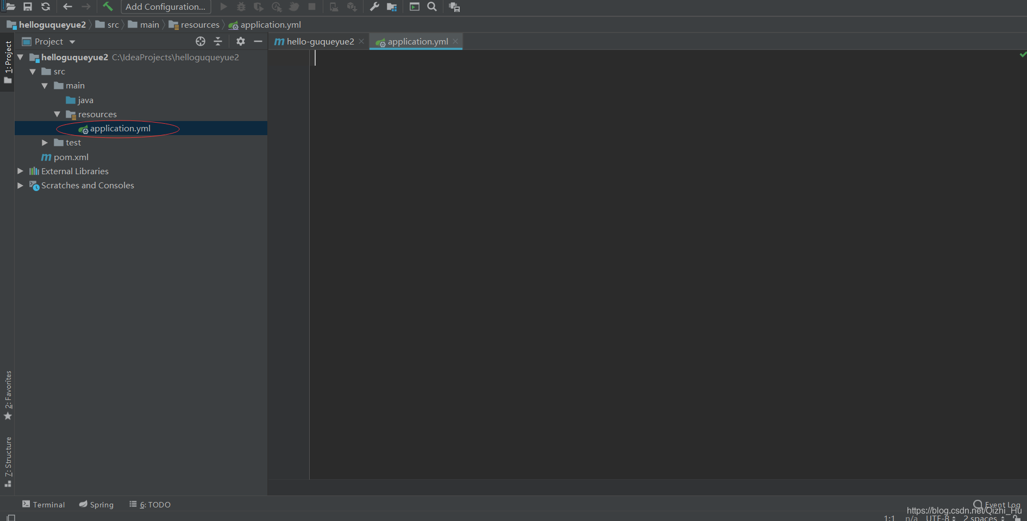Navigate Back with the left arrow

pos(68,7)
